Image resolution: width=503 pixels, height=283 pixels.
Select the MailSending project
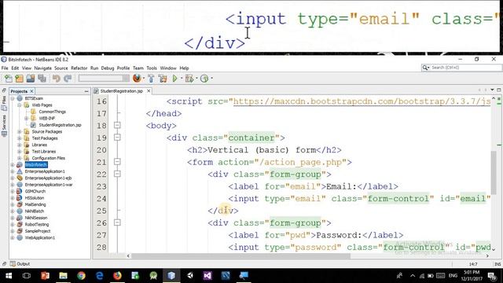35,204
